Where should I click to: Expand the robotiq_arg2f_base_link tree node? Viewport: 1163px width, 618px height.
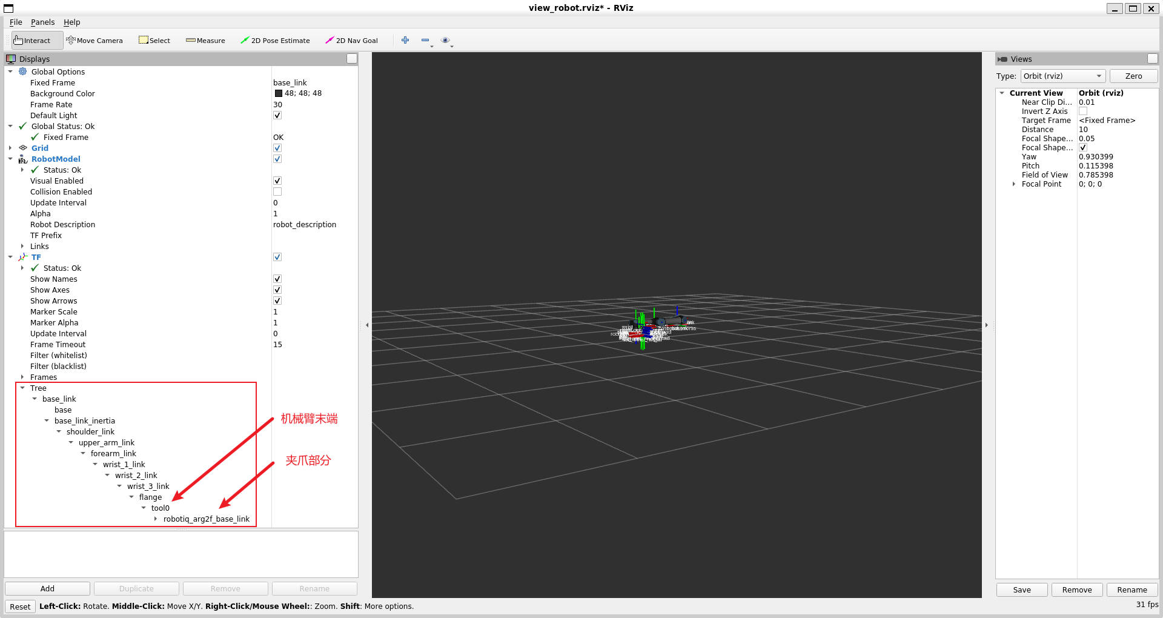pos(156,519)
